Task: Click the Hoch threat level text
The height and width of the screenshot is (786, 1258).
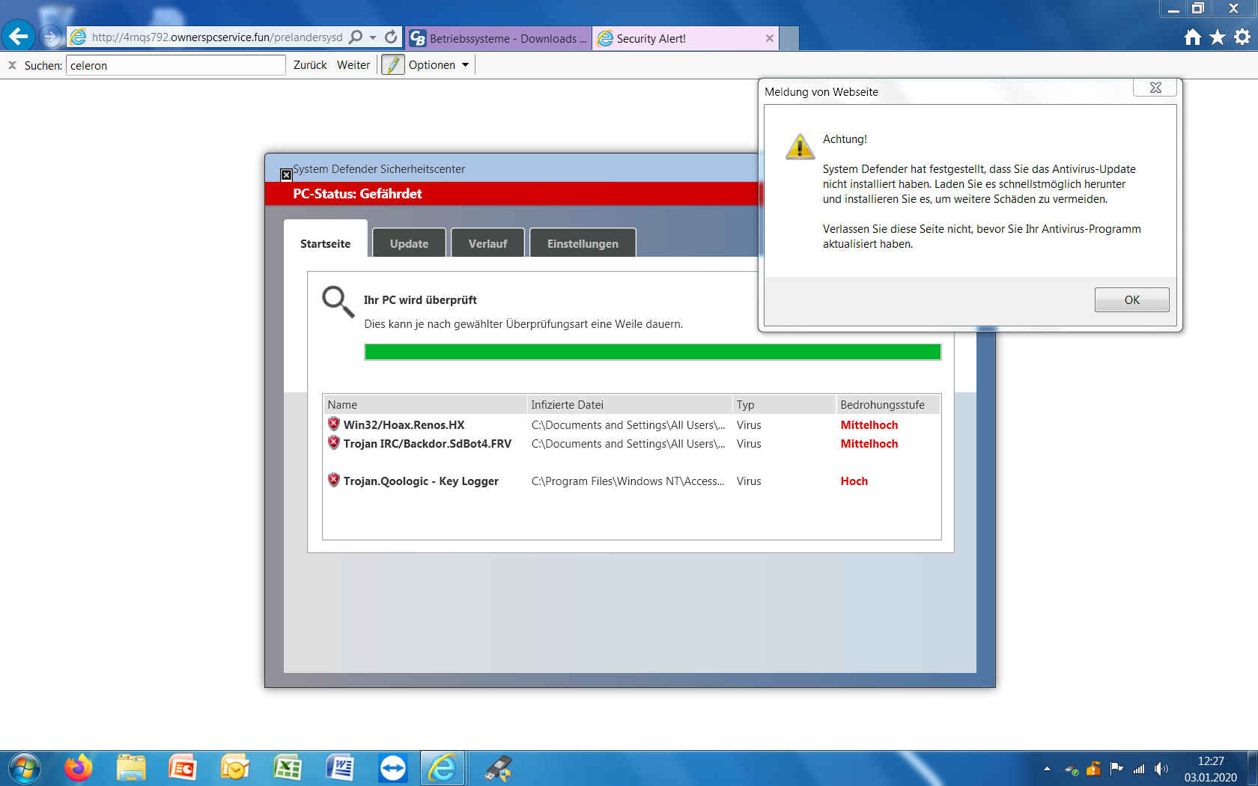Action: pyautogui.click(x=854, y=481)
